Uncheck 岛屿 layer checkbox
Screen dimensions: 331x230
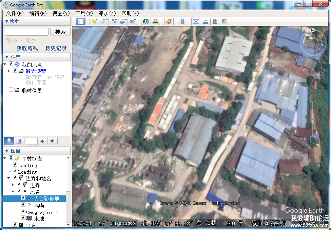tap(23, 205)
